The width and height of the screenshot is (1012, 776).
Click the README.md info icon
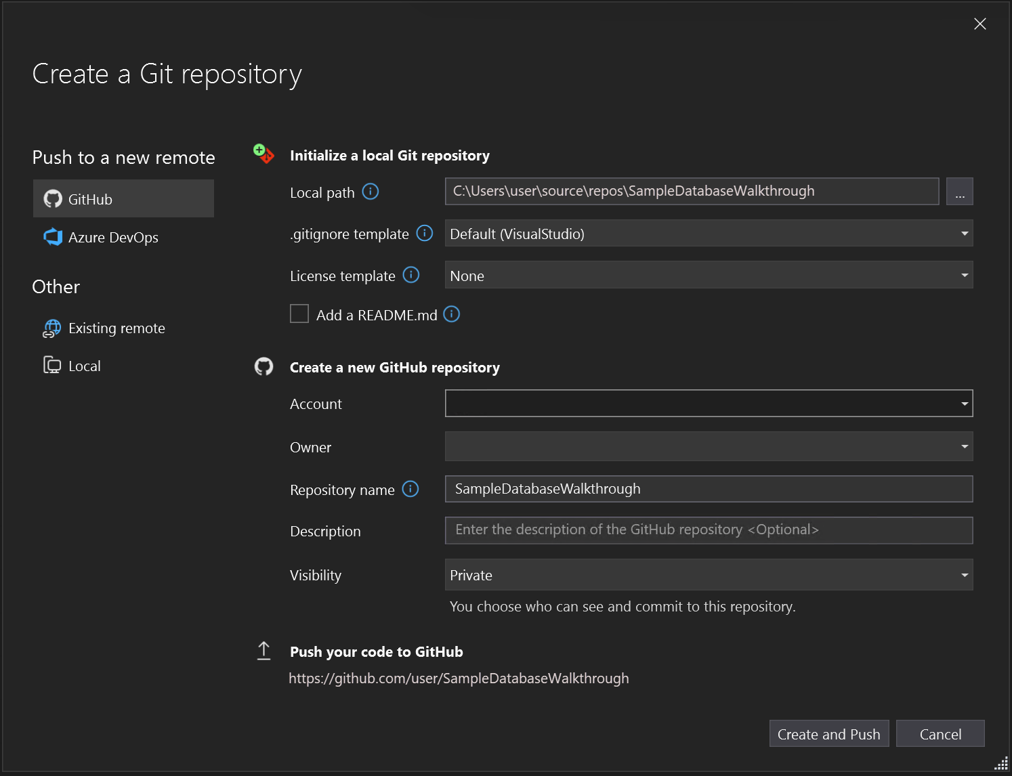click(x=451, y=314)
